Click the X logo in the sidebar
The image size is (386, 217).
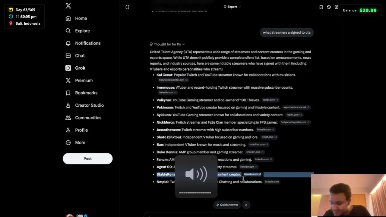pyautogui.click(x=68, y=6)
